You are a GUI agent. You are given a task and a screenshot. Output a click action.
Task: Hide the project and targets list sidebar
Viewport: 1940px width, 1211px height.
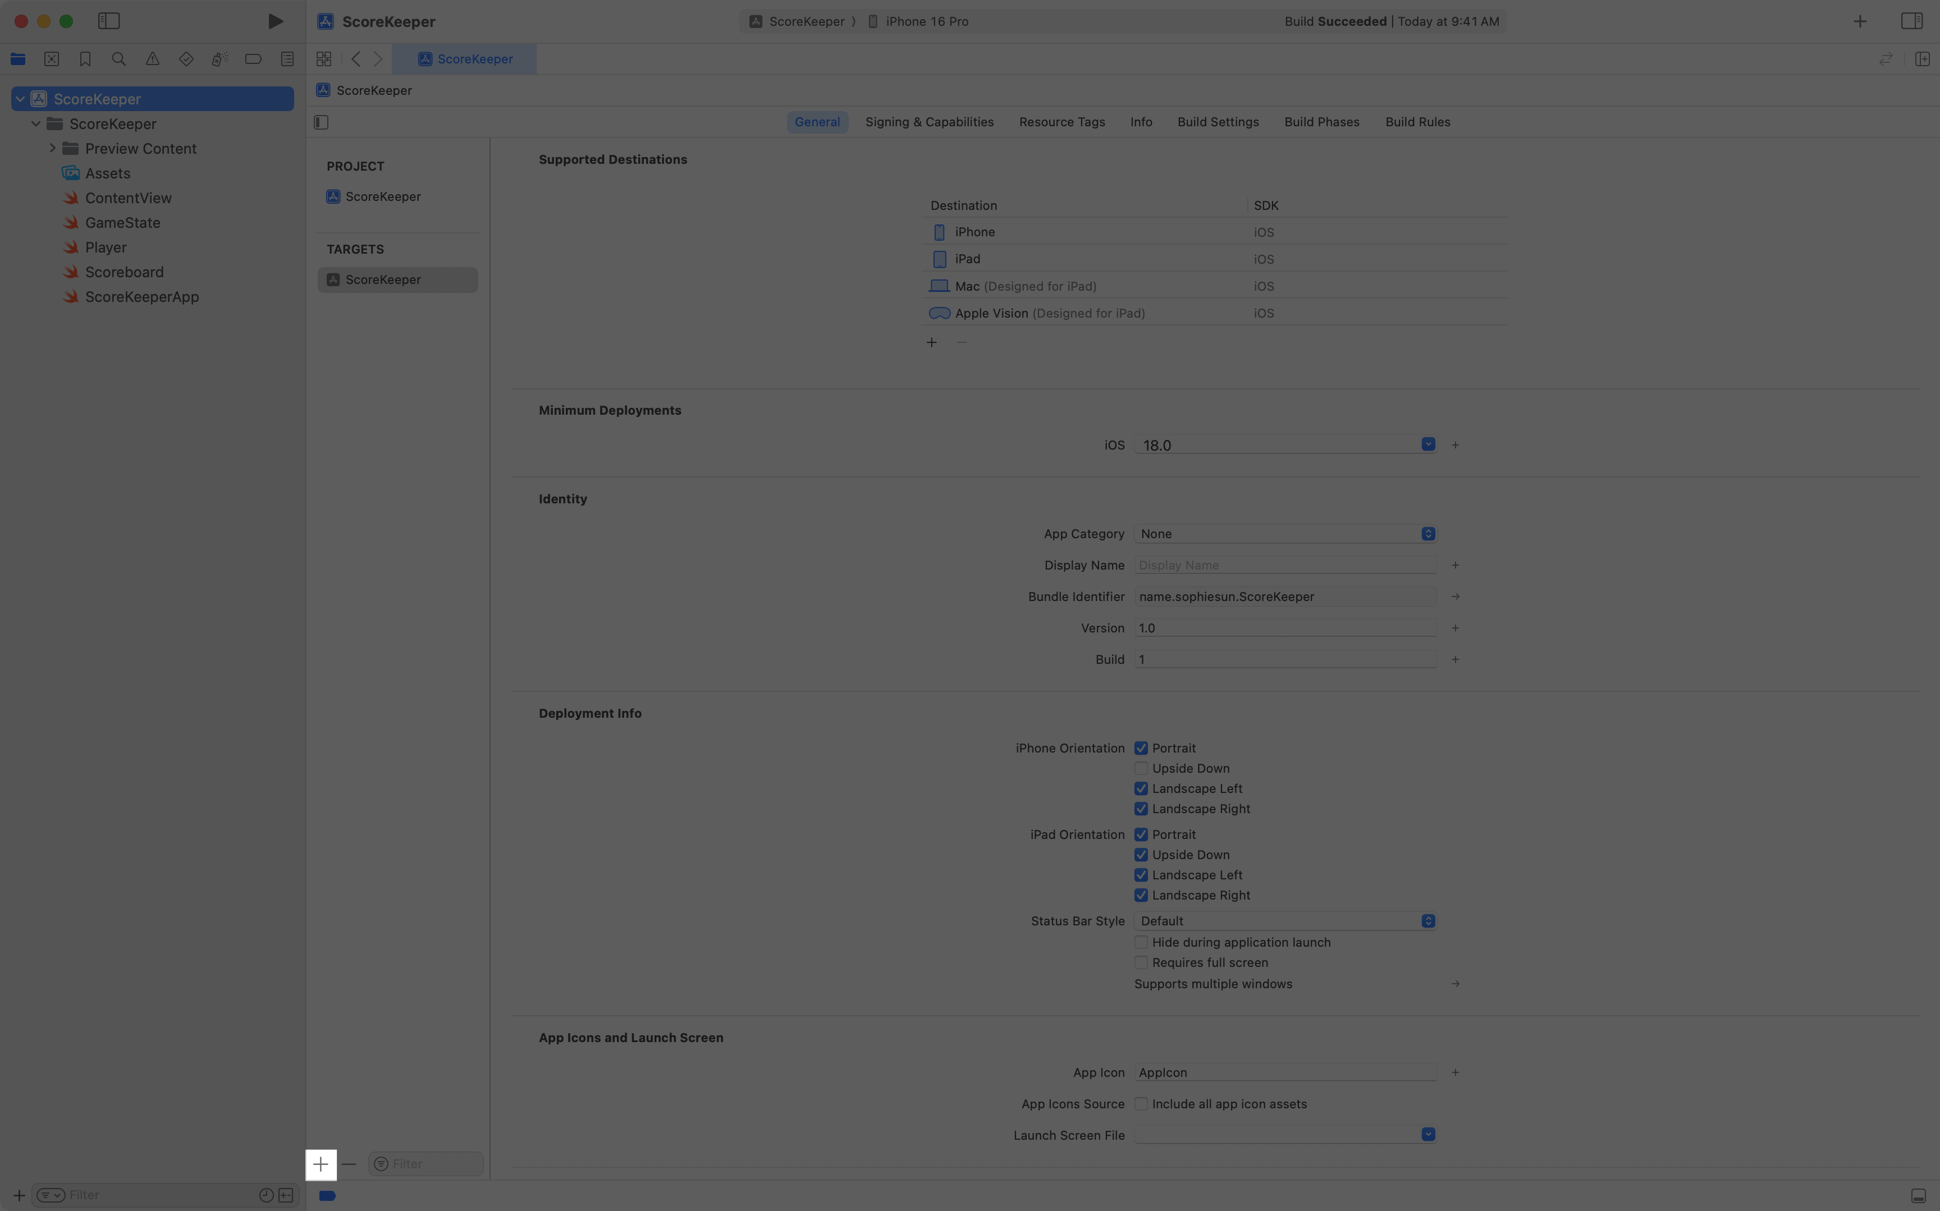(321, 122)
